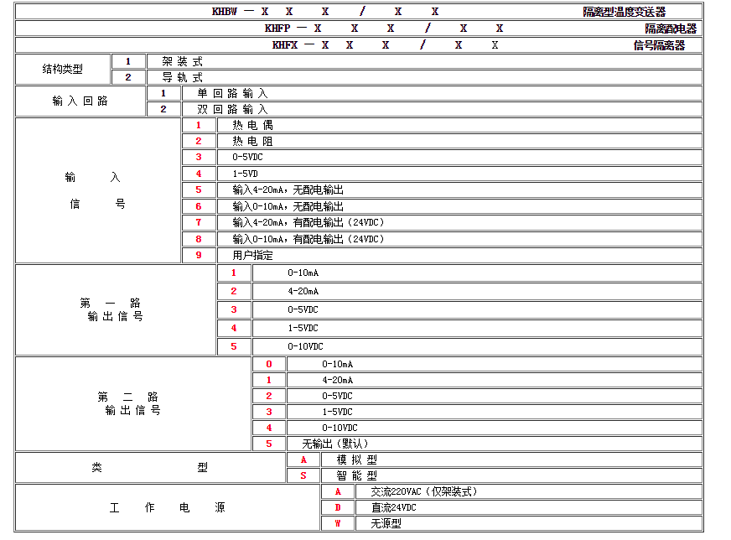Screen dimensions: 731x540
Task: Click the 隔离型温度变送器 label in the KHBW row
Action: pyautogui.click(x=624, y=12)
